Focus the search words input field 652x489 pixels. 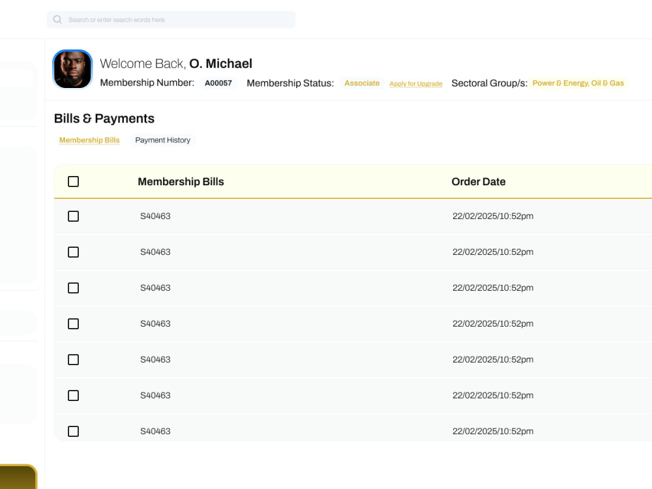(x=171, y=20)
